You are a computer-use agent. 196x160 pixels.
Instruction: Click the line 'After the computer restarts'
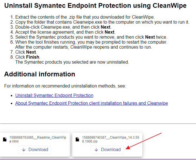pyautogui.click(x=83, y=47)
